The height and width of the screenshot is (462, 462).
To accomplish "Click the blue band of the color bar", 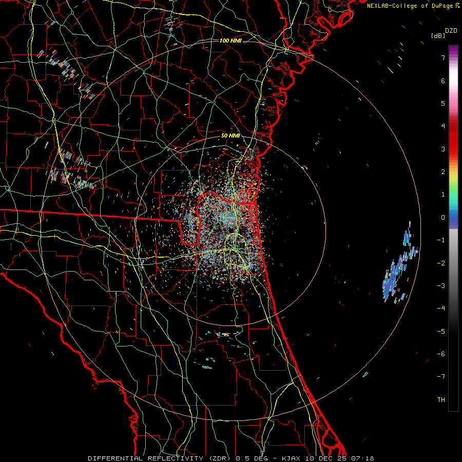I will 453,217.
